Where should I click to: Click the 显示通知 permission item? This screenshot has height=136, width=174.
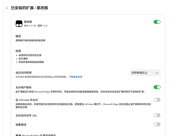(x=23, y=59)
